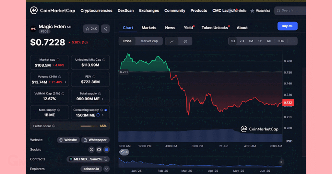Open the solscan.io explorer link
Viewport: 332px width, 174px height.
[91, 169]
